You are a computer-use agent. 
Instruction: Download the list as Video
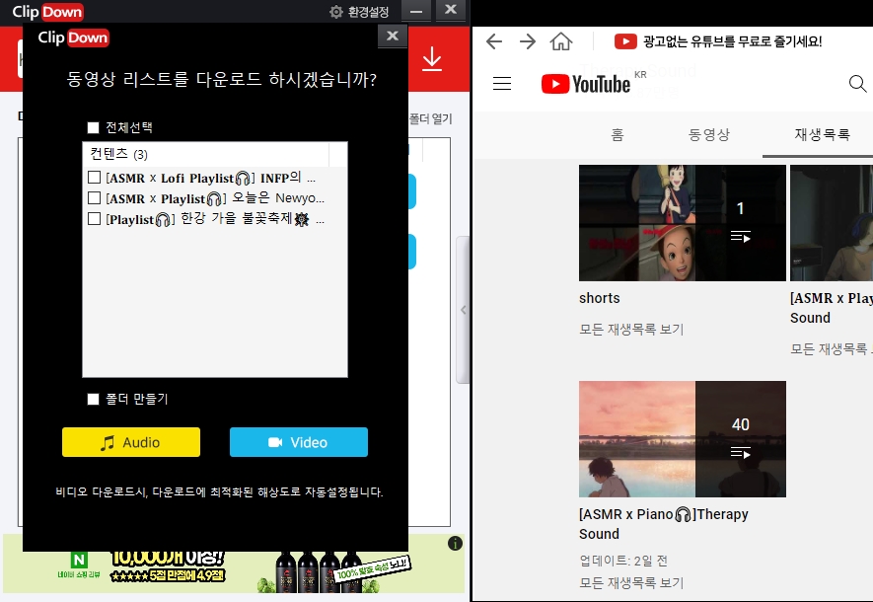(x=299, y=442)
